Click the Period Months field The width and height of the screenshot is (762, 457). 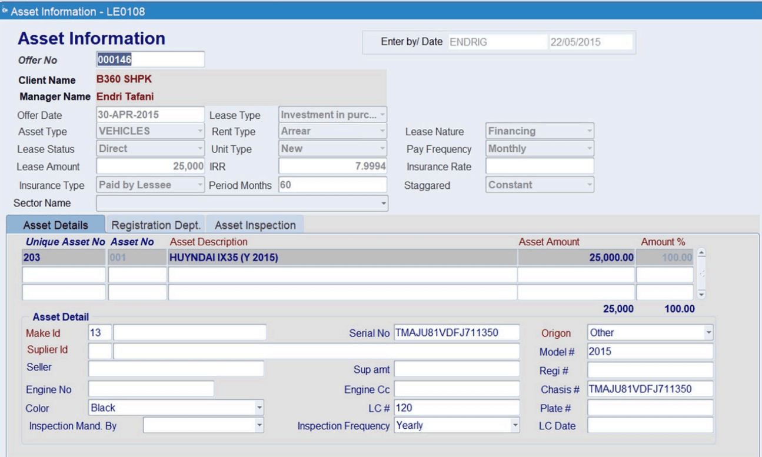click(332, 185)
